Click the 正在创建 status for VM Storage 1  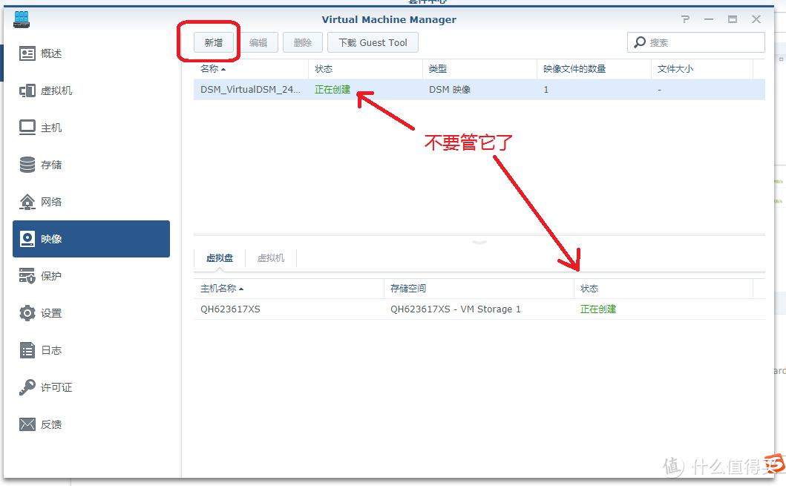pos(598,309)
